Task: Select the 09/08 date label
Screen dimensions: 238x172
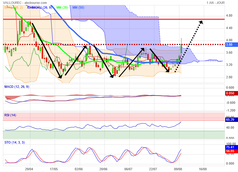Action: pos(178,169)
